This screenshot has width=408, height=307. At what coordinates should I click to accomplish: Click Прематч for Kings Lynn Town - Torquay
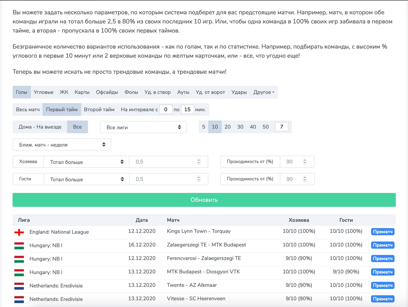pos(382,232)
